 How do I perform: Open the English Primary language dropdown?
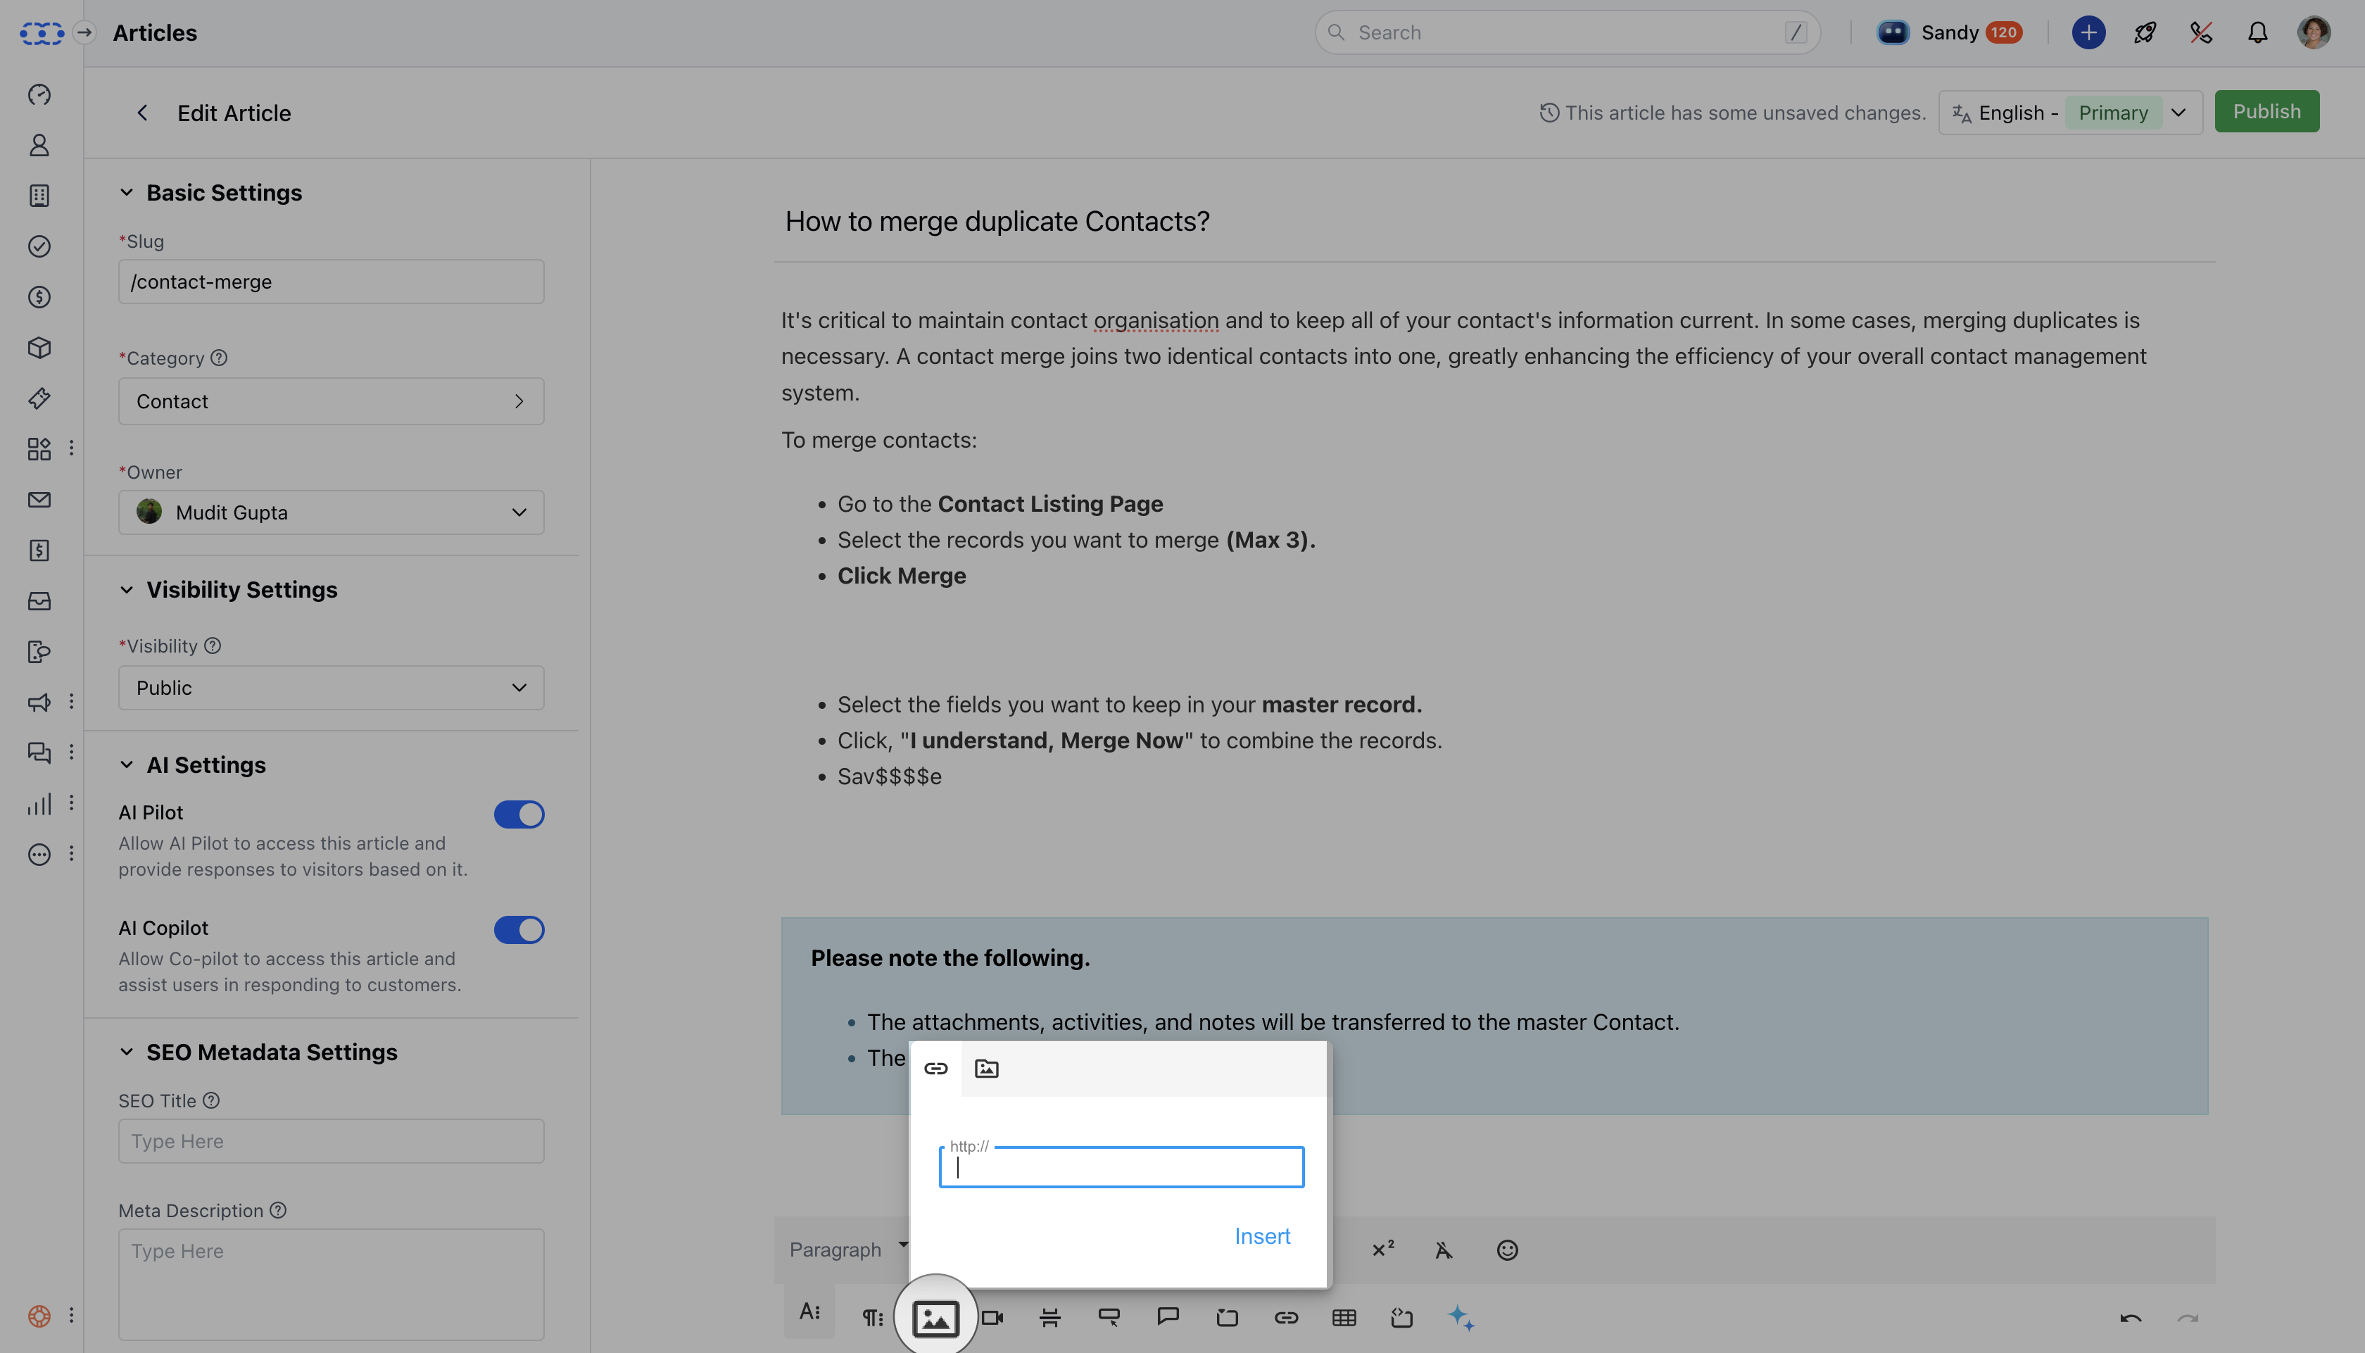click(x=2069, y=113)
